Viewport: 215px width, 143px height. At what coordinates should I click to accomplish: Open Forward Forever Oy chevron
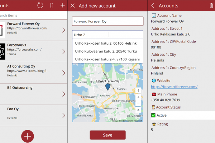64,30
